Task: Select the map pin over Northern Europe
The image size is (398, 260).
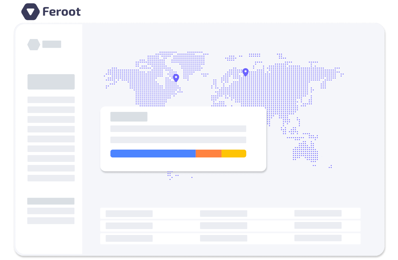Action: tap(246, 72)
